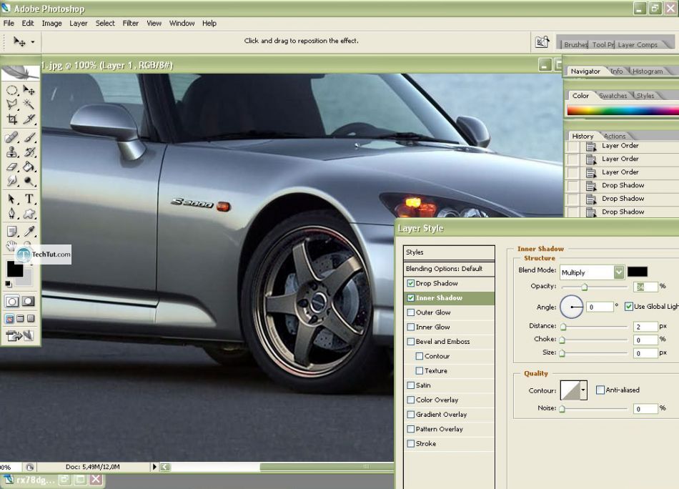
Task: Toggle the File Browser icon in options bar
Action: [x=542, y=42]
